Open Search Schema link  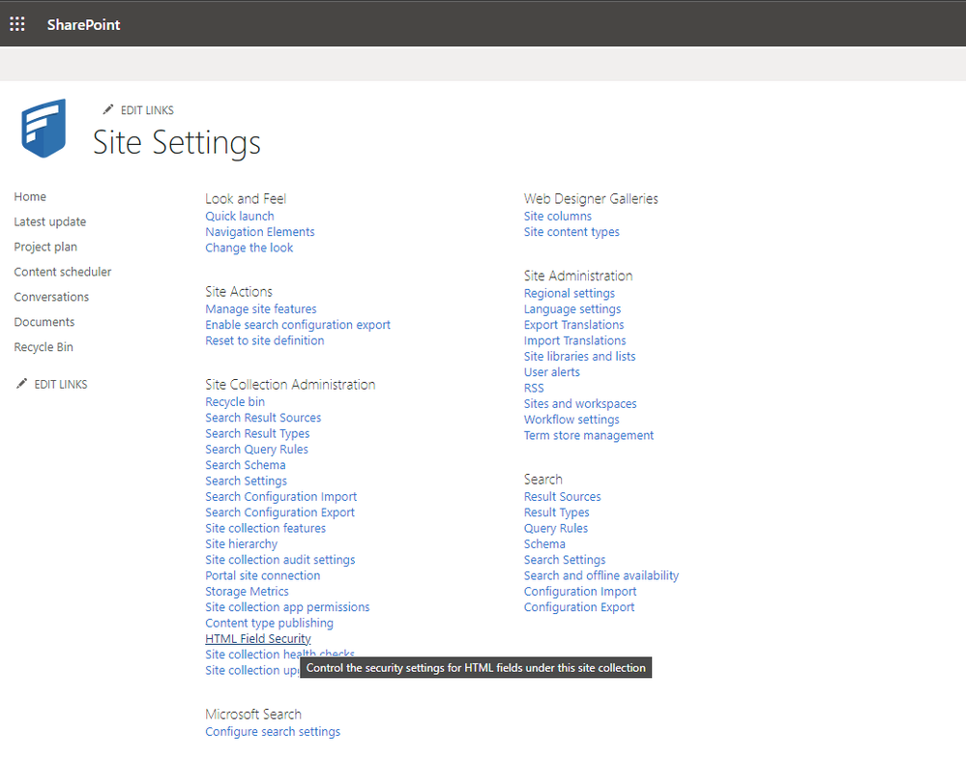(246, 465)
